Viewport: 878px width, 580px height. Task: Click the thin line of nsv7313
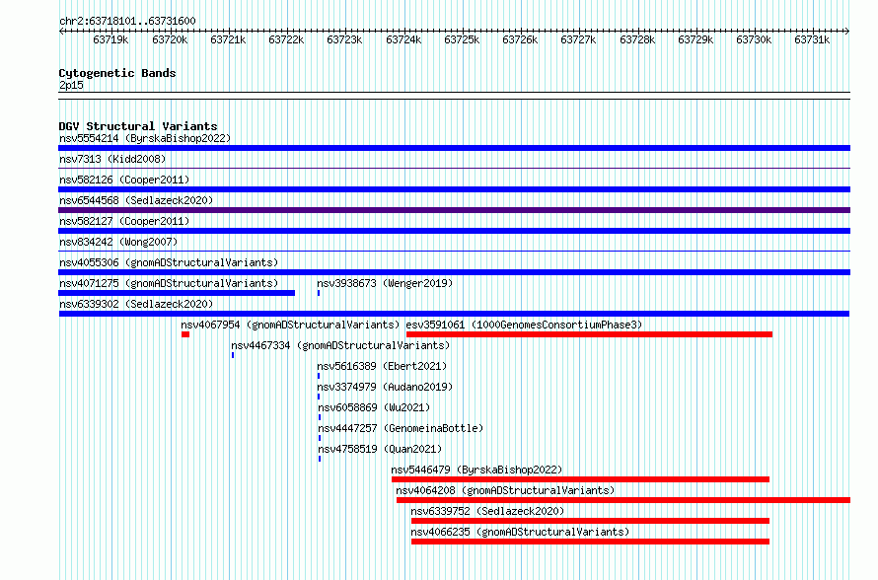[454, 168]
